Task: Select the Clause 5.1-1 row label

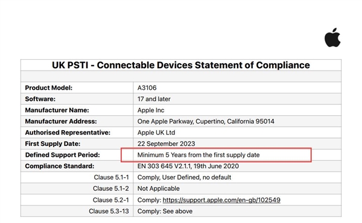Action: (111, 177)
